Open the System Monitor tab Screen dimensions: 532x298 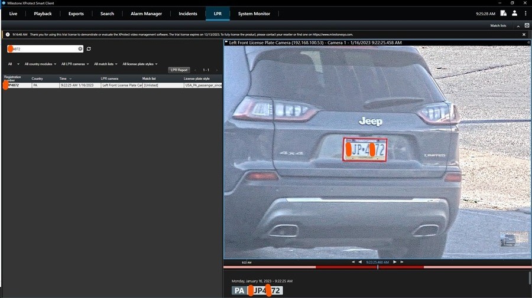[x=254, y=14]
